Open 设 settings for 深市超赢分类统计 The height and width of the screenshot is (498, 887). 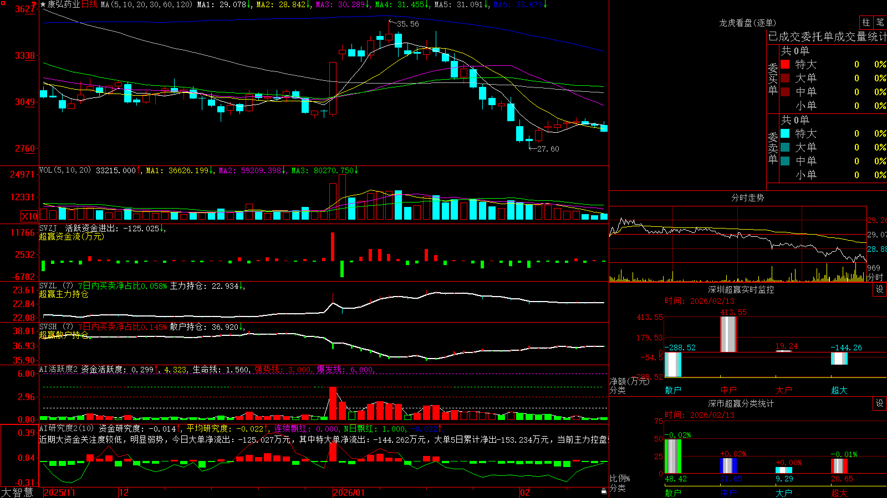880,403
